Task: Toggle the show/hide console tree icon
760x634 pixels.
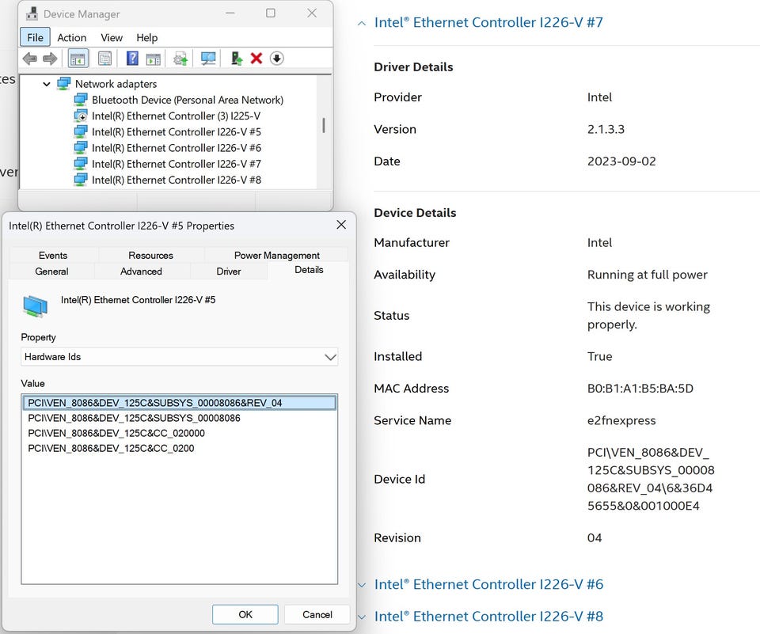Action: click(78, 59)
